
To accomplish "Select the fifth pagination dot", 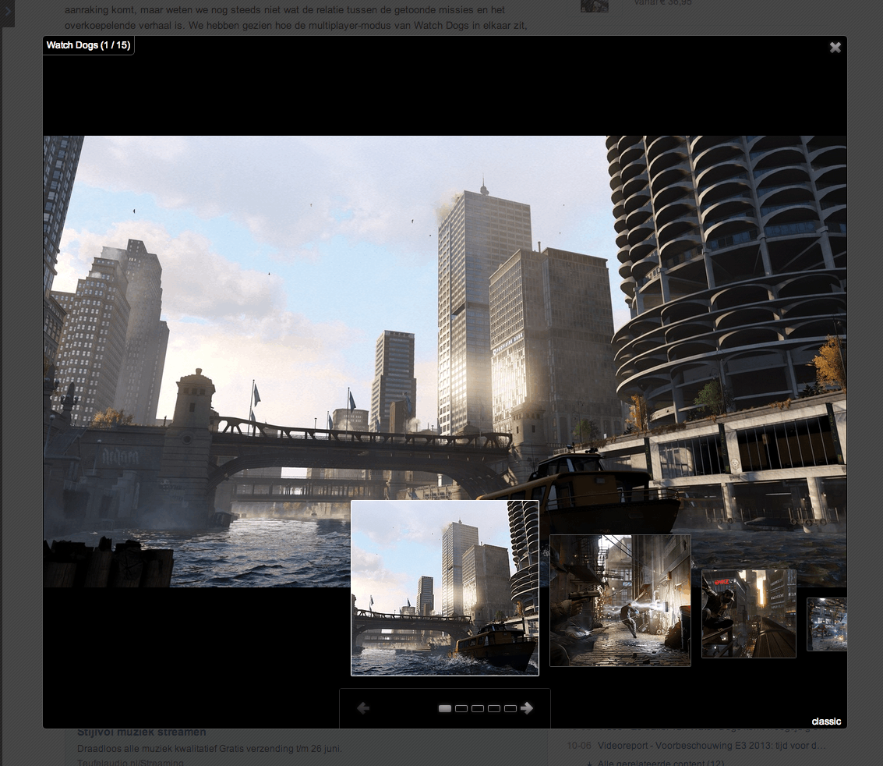I will [510, 708].
